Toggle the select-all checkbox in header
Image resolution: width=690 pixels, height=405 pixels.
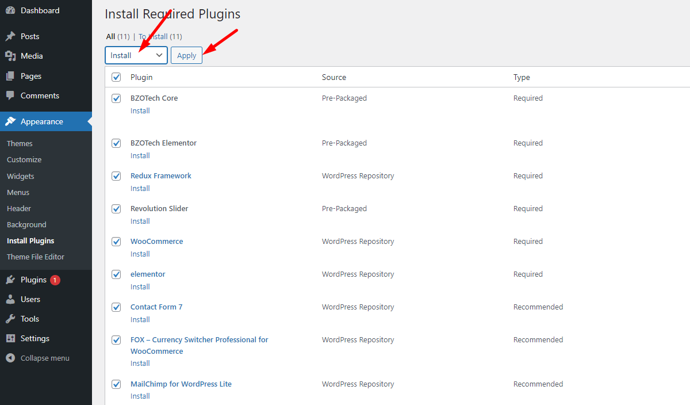coord(116,77)
